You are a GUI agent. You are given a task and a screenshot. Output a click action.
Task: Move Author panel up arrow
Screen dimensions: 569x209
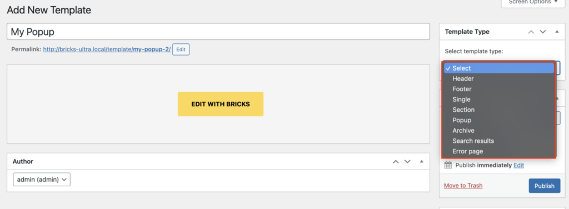click(x=396, y=161)
